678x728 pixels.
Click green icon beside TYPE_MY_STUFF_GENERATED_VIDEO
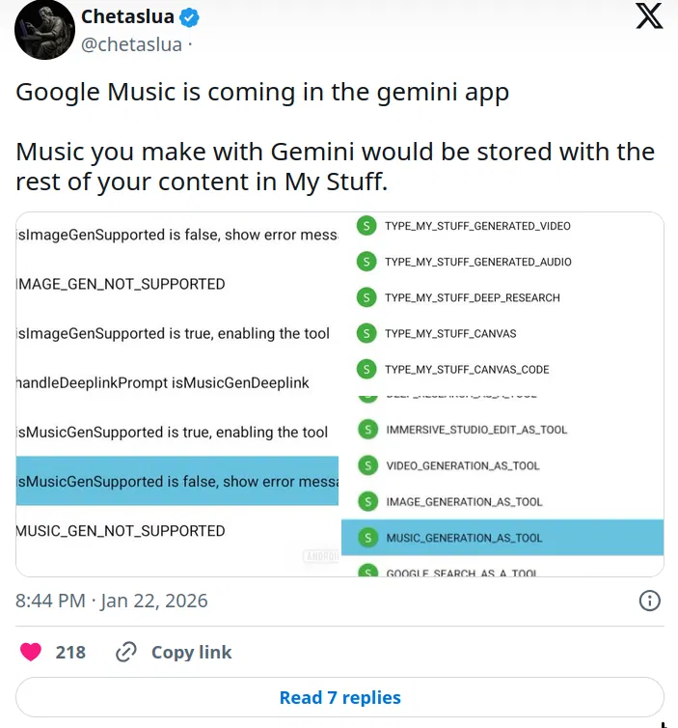pos(366,226)
